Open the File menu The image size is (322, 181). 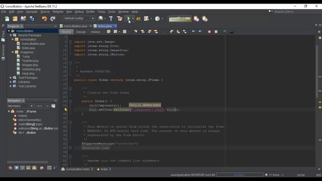(4, 12)
